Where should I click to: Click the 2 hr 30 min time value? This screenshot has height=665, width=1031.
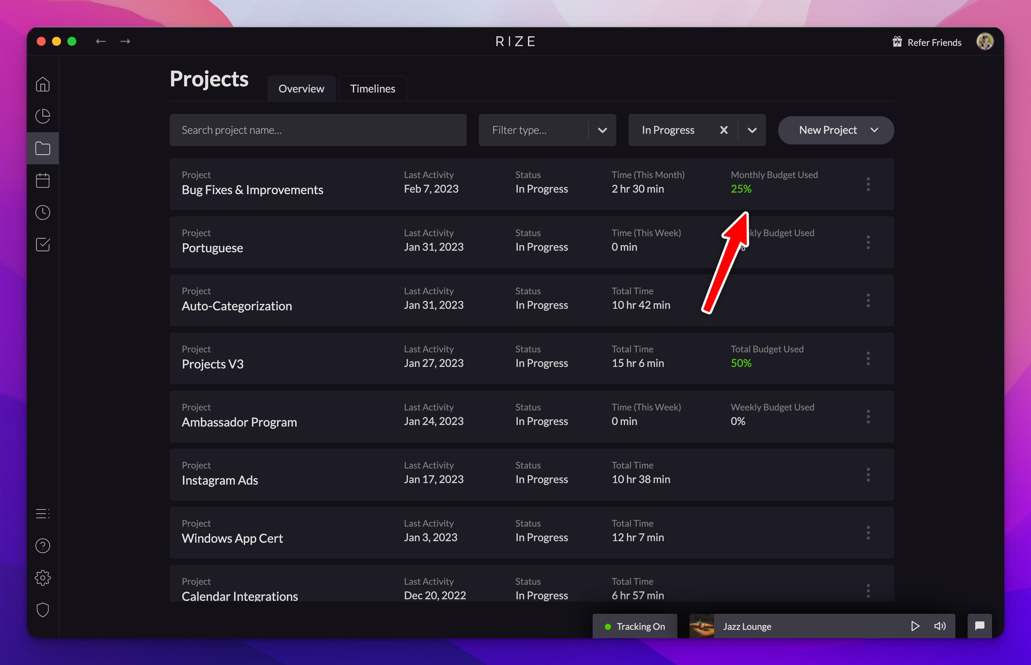tap(638, 189)
